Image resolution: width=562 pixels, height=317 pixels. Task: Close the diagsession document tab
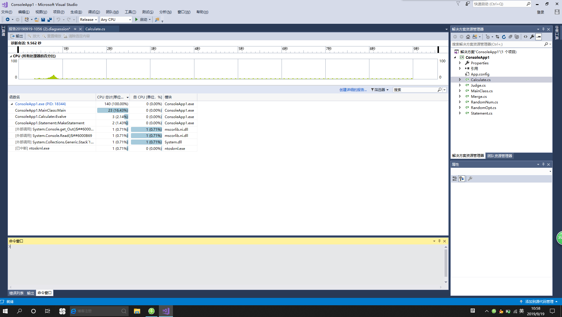point(80,29)
